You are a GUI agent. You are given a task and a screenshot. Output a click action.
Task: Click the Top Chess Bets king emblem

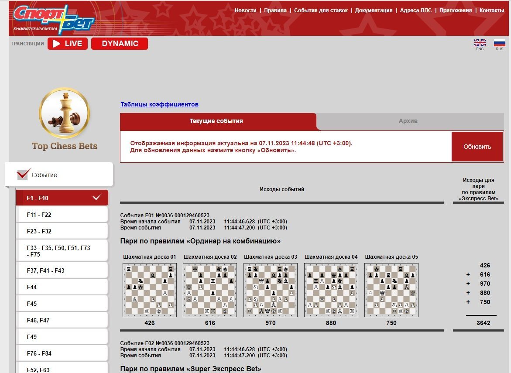point(64,113)
